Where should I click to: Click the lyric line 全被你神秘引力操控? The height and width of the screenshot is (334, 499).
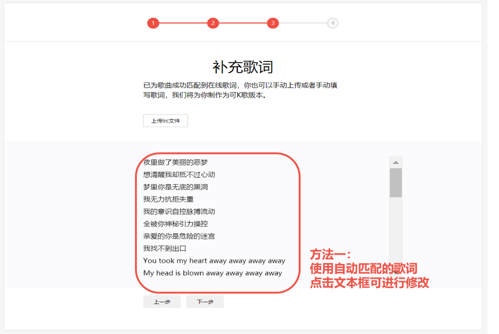tap(176, 224)
